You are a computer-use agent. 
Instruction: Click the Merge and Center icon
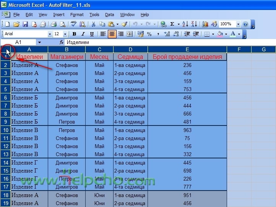(x=130, y=34)
